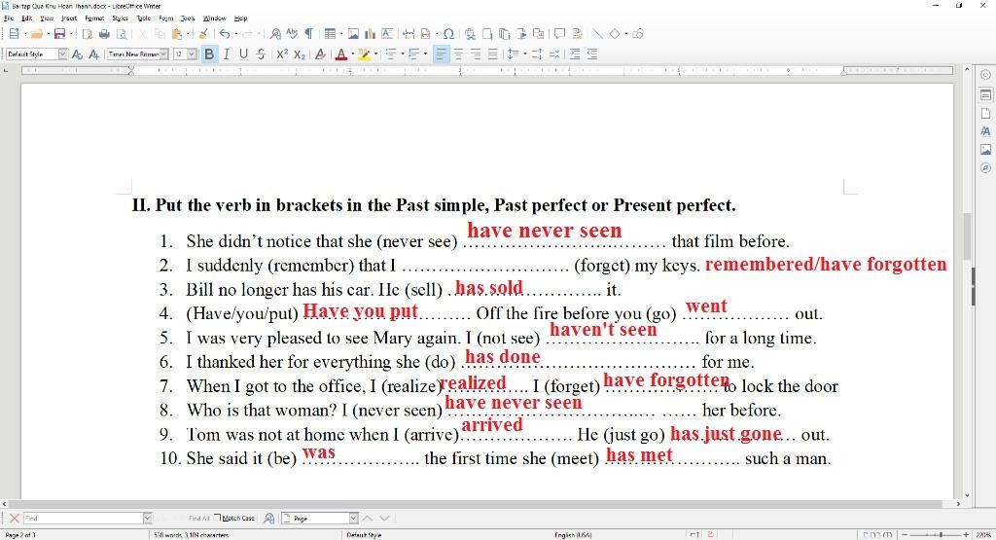Toggle Bold formatting
The width and height of the screenshot is (996, 540).
coord(209,54)
